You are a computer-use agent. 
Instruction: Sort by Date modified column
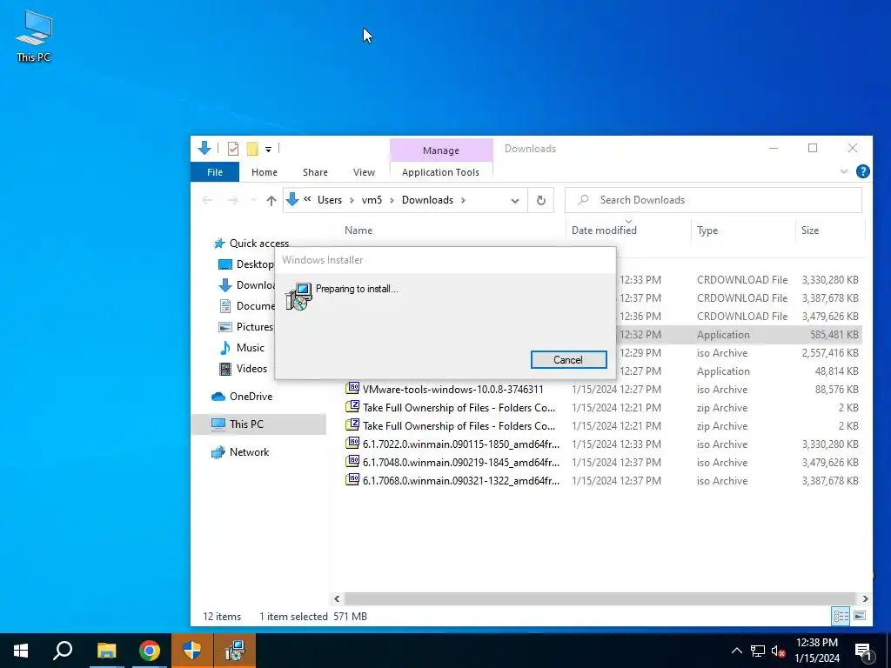(604, 230)
